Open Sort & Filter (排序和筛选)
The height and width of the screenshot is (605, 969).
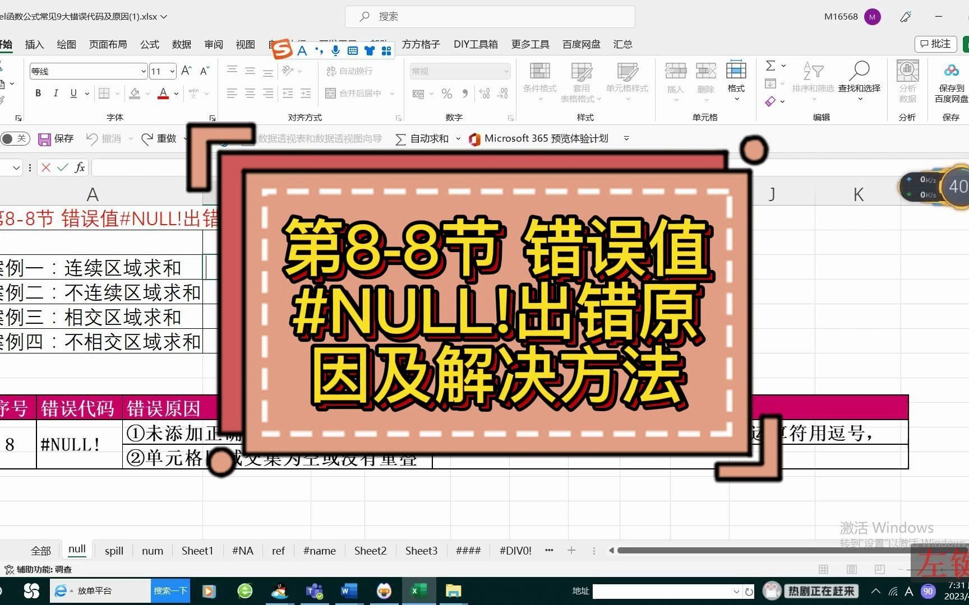(x=813, y=82)
